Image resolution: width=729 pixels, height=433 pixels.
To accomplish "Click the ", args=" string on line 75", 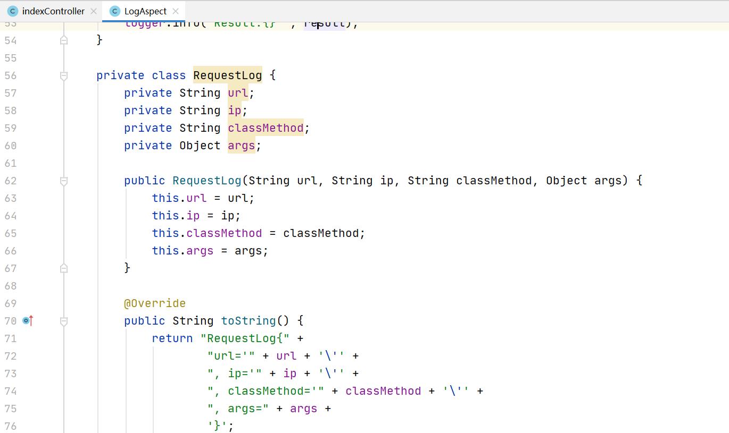I will point(238,409).
